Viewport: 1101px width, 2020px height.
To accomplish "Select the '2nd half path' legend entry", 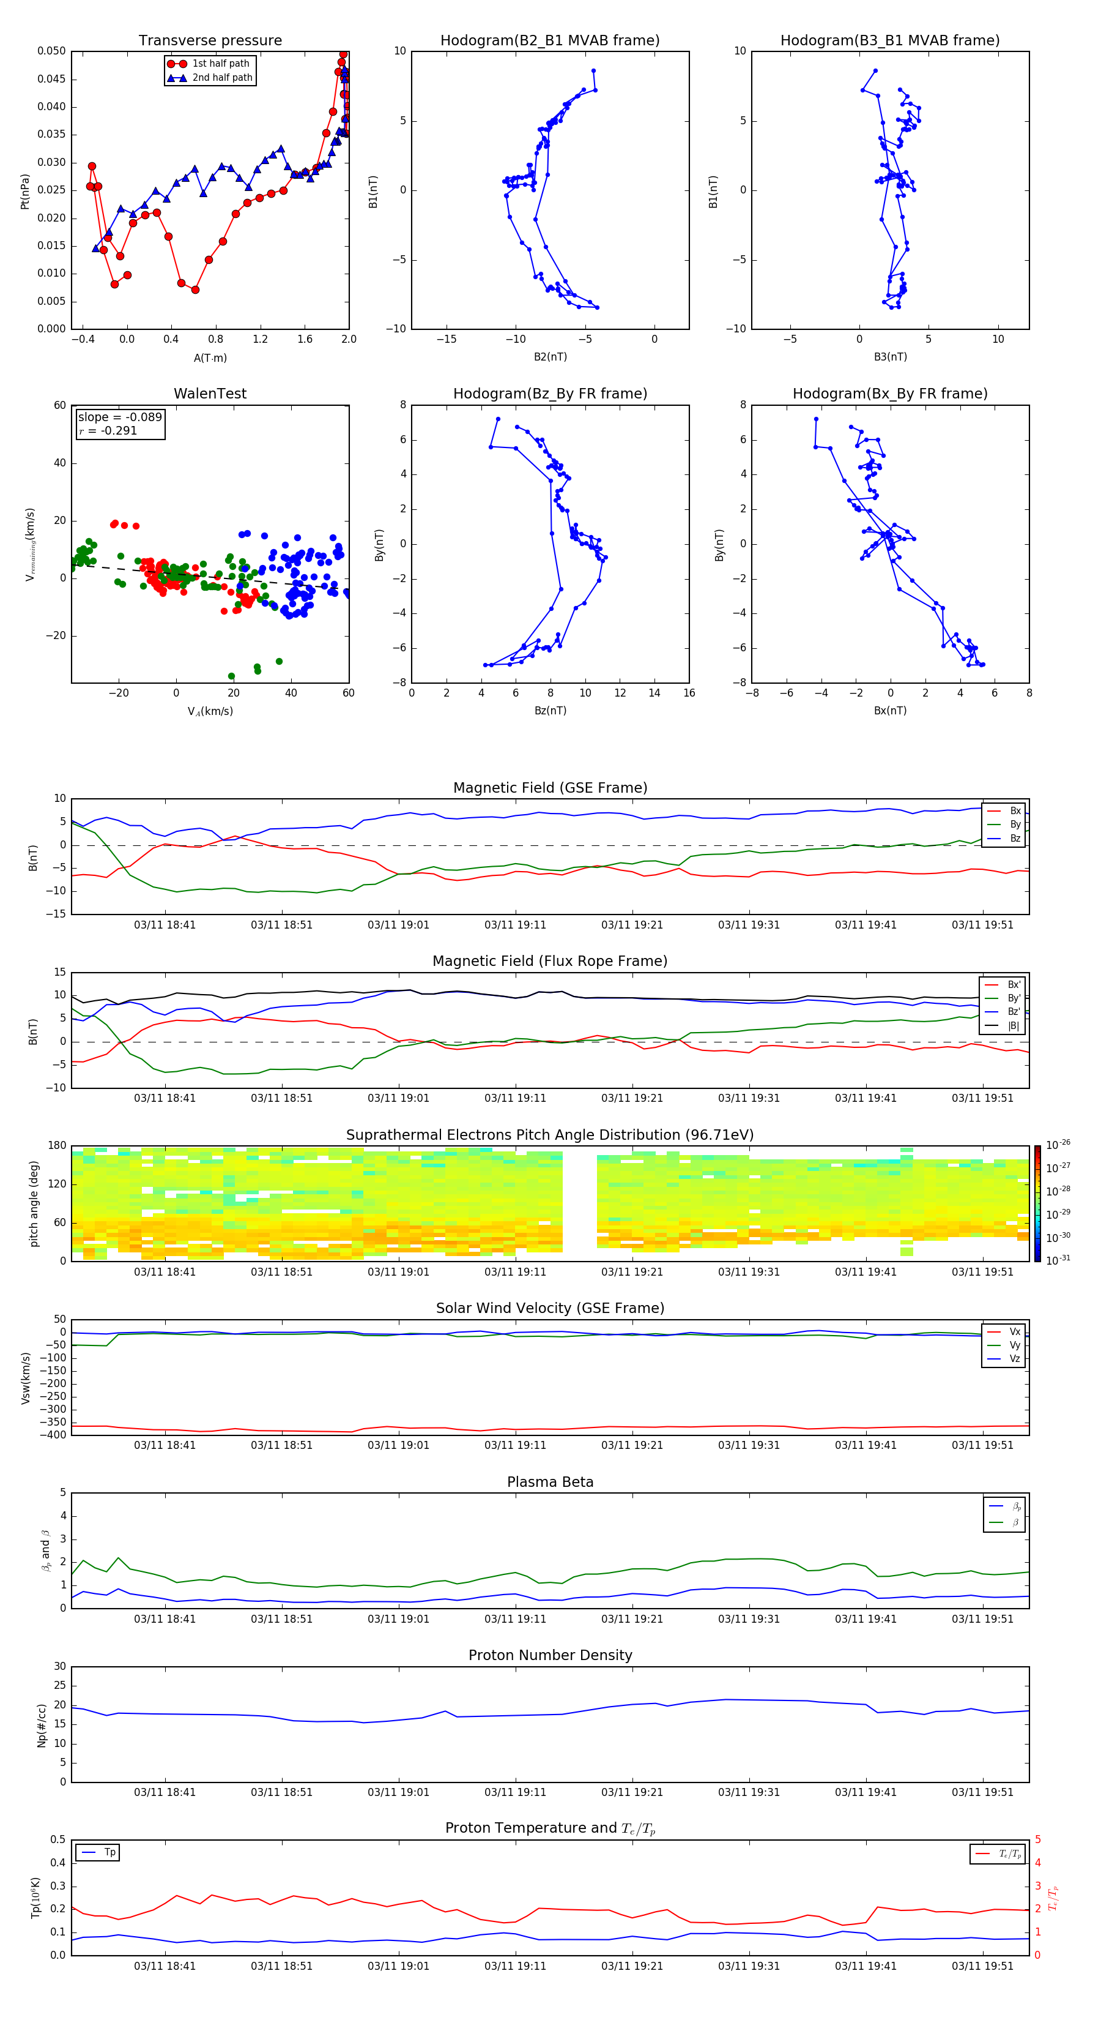I will pos(210,78).
